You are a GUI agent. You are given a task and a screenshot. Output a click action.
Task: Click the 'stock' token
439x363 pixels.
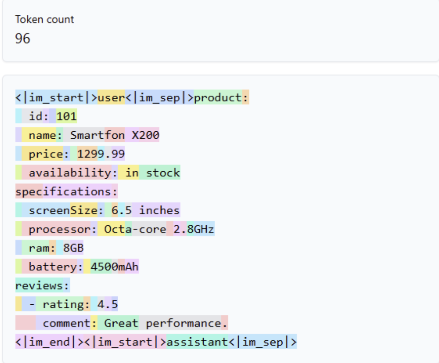(160, 173)
